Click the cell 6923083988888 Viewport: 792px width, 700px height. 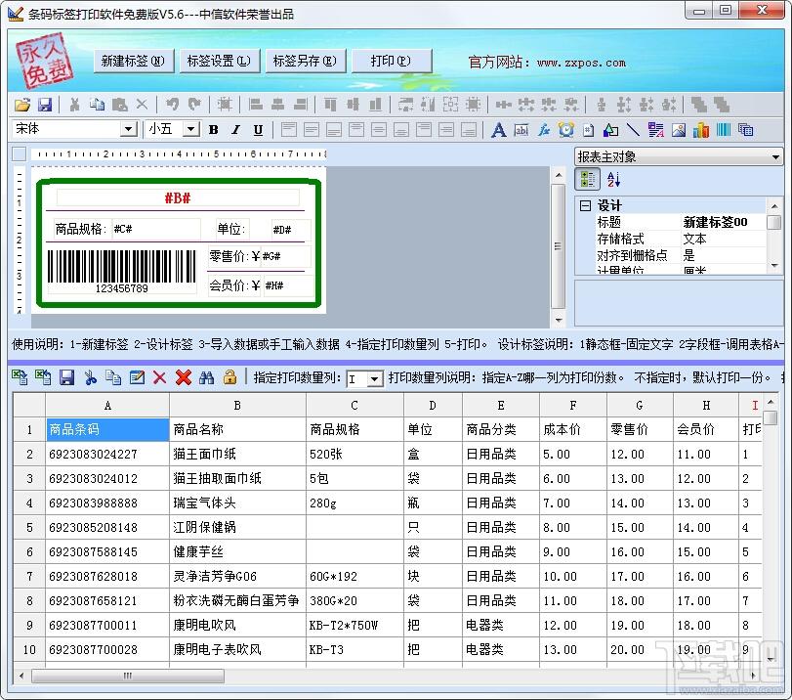(107, 503)
